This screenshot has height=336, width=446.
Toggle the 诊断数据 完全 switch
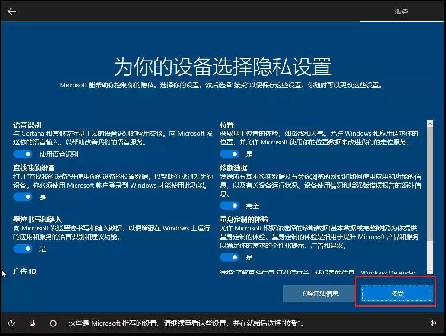229,205
